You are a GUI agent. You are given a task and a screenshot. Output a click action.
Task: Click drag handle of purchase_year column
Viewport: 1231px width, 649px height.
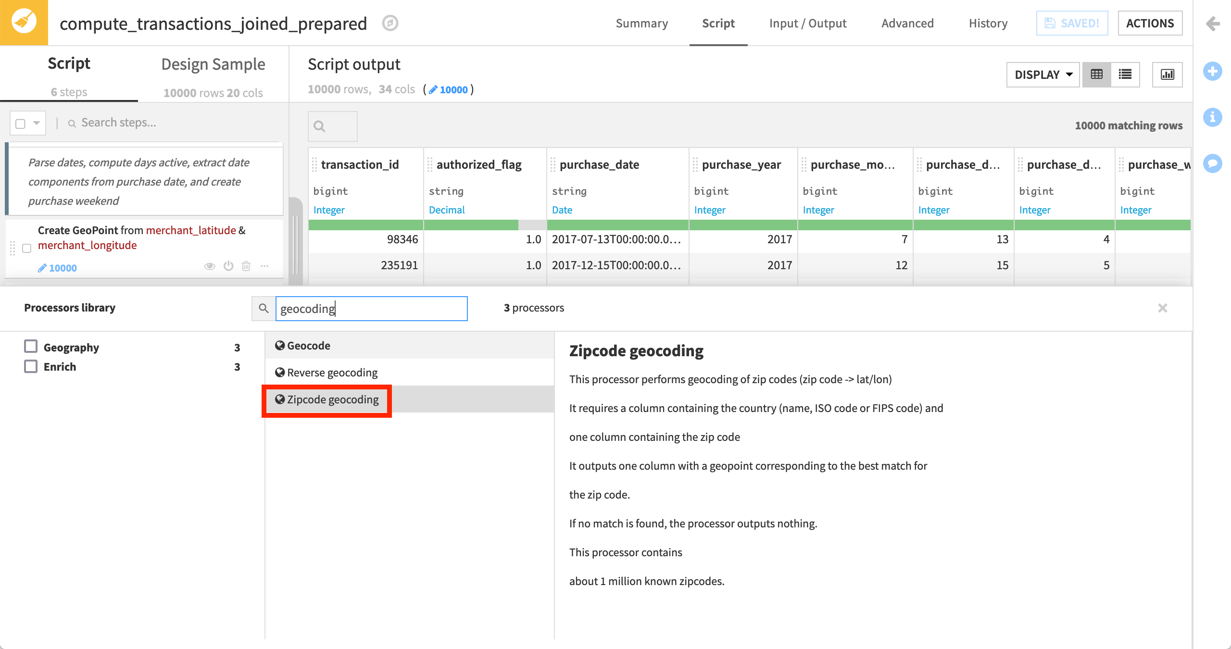pyautogui.click(x=695, y=165)
